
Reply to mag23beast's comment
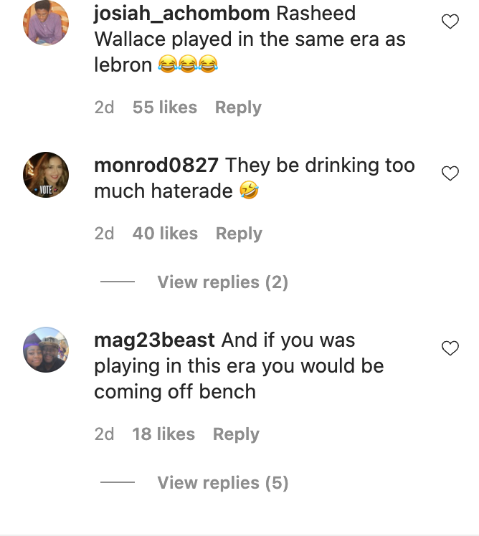236,434
